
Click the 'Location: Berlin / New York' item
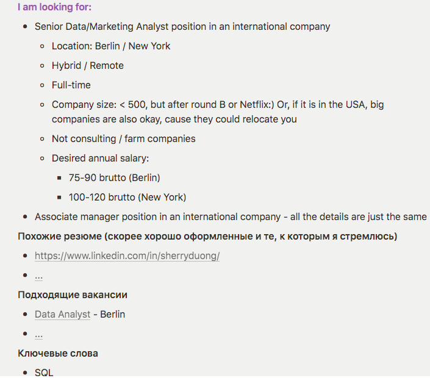click(x=111, y=46)
